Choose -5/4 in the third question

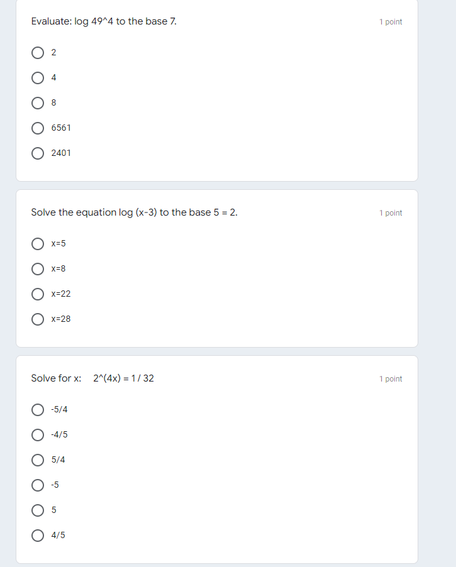[x=38, y=410]
